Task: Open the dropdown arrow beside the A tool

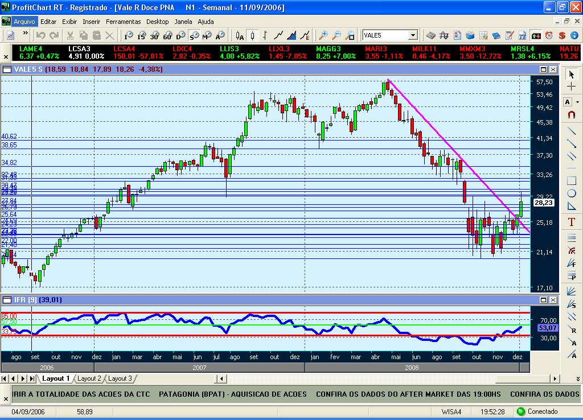Action: [x=577, y=102]
